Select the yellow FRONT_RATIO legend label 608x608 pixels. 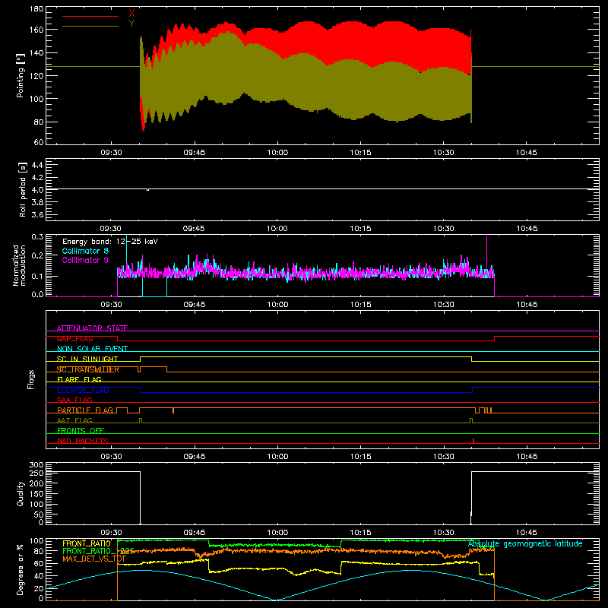(87, 543)
